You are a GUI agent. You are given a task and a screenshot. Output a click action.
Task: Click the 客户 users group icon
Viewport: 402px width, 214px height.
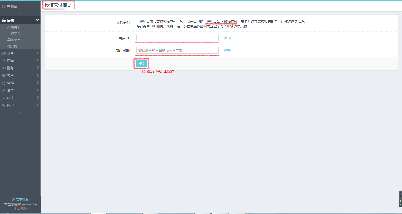[4, 76]
